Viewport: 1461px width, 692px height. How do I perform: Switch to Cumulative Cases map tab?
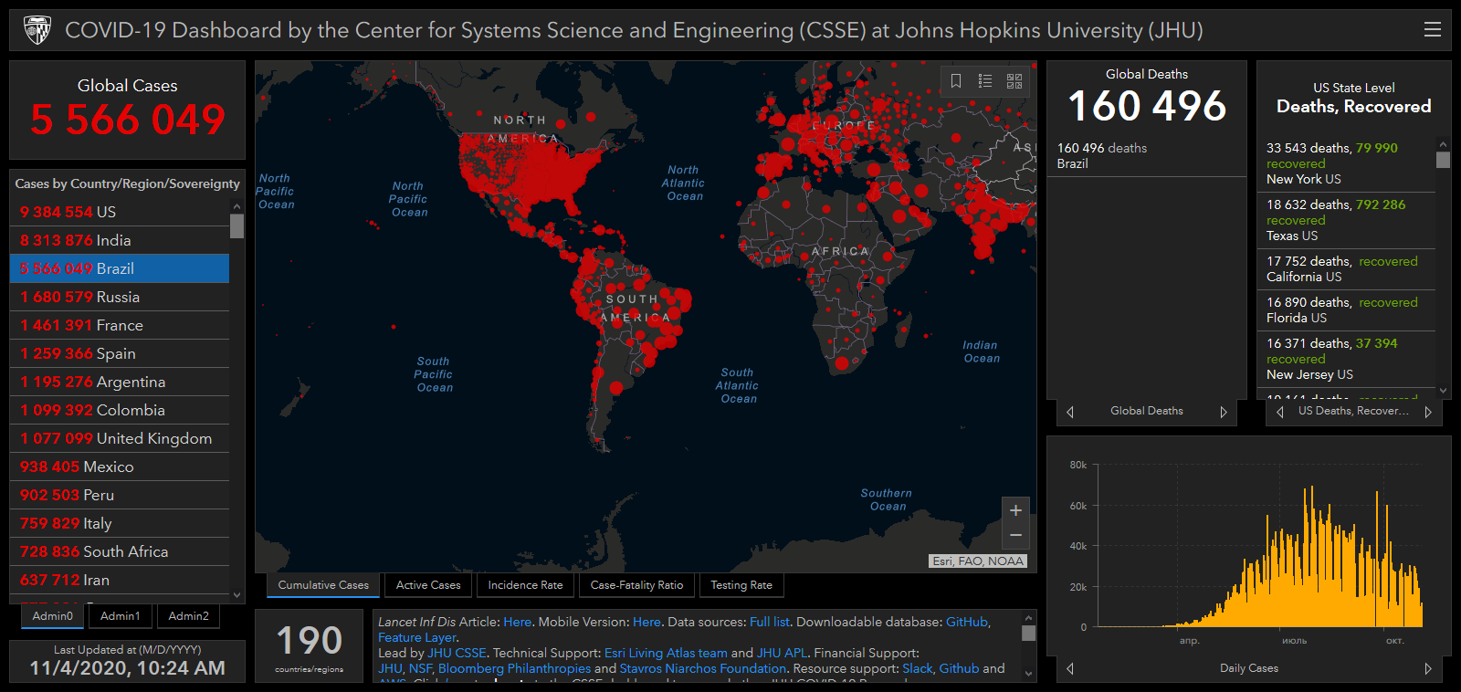323,585
